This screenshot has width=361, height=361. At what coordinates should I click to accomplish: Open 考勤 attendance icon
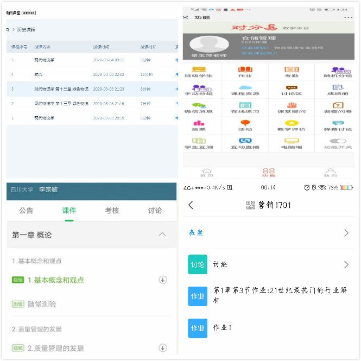pos(292,71)
